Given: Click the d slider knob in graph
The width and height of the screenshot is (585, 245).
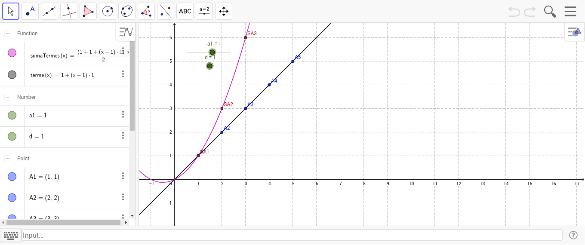Looking at the screenshot, I should (209, 66).
